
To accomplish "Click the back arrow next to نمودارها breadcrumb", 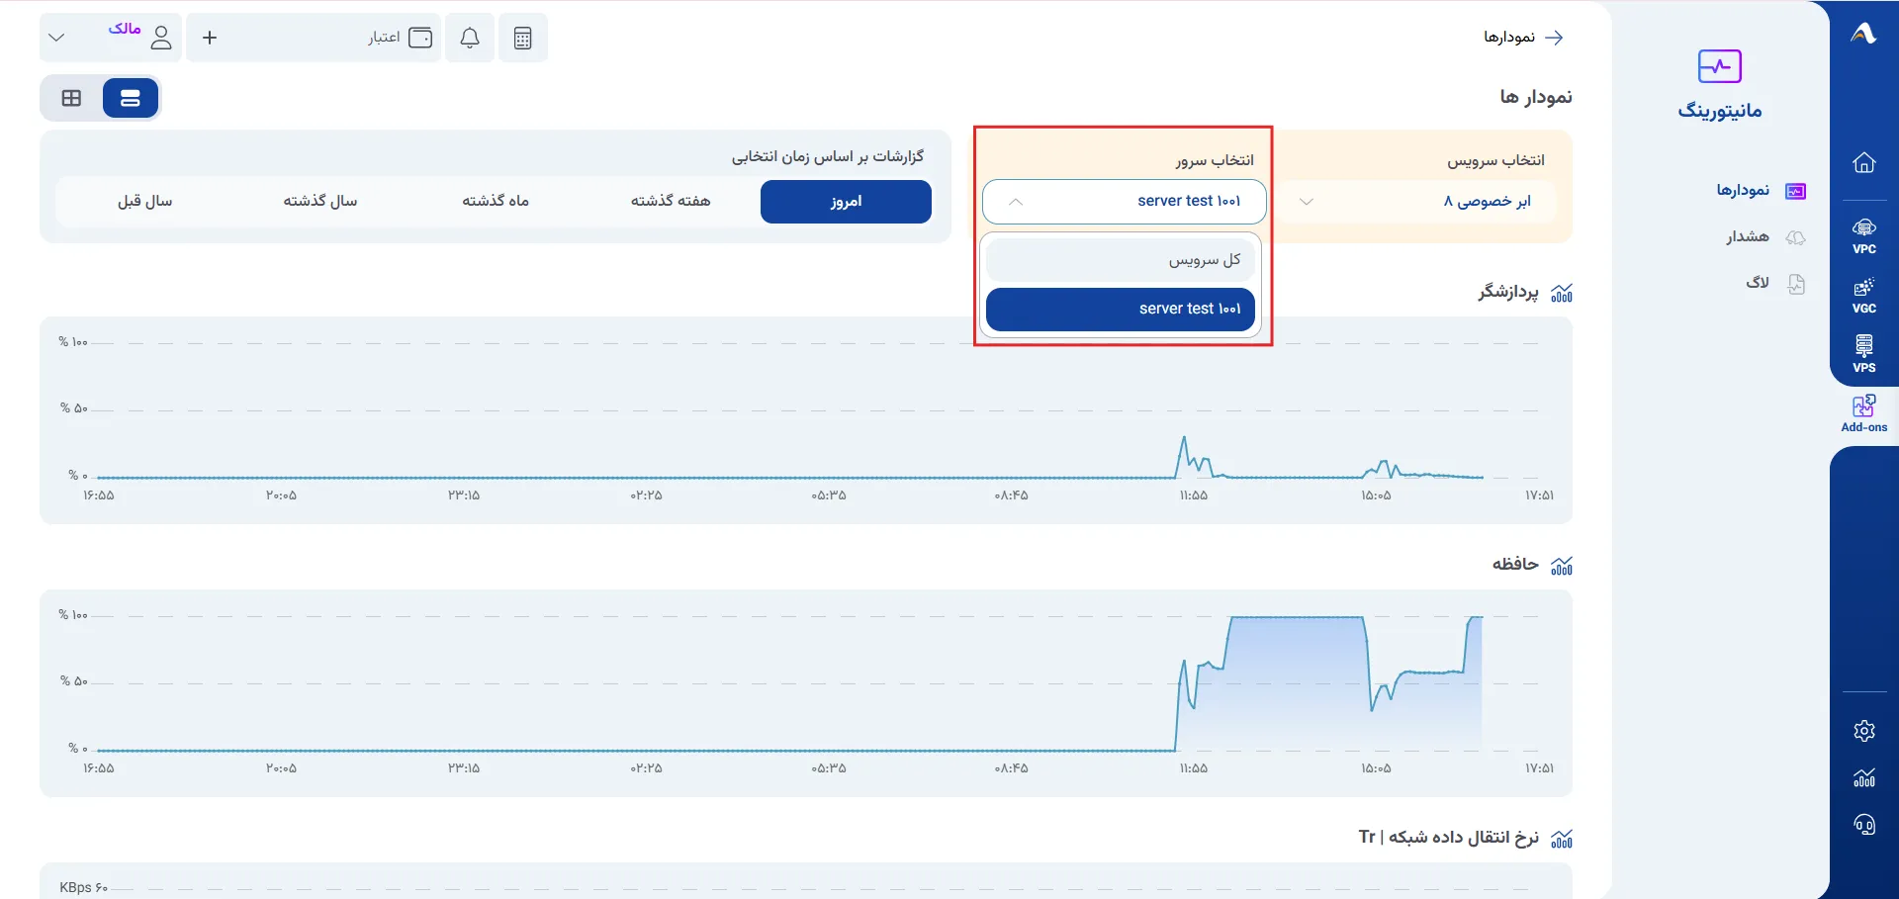I will [x=1555, y=38].
